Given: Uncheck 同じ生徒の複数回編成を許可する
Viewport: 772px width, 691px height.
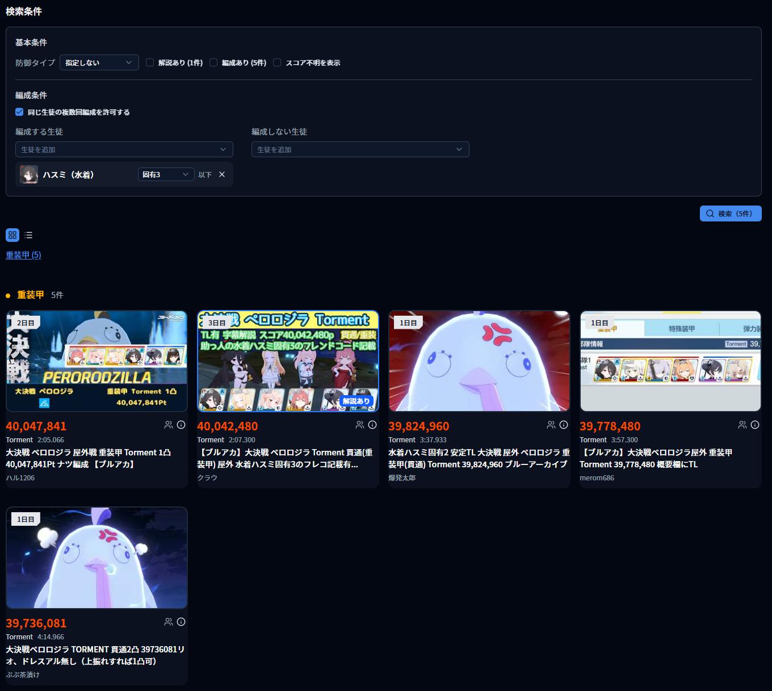Looking at the screenshot, I should point(19,112).
